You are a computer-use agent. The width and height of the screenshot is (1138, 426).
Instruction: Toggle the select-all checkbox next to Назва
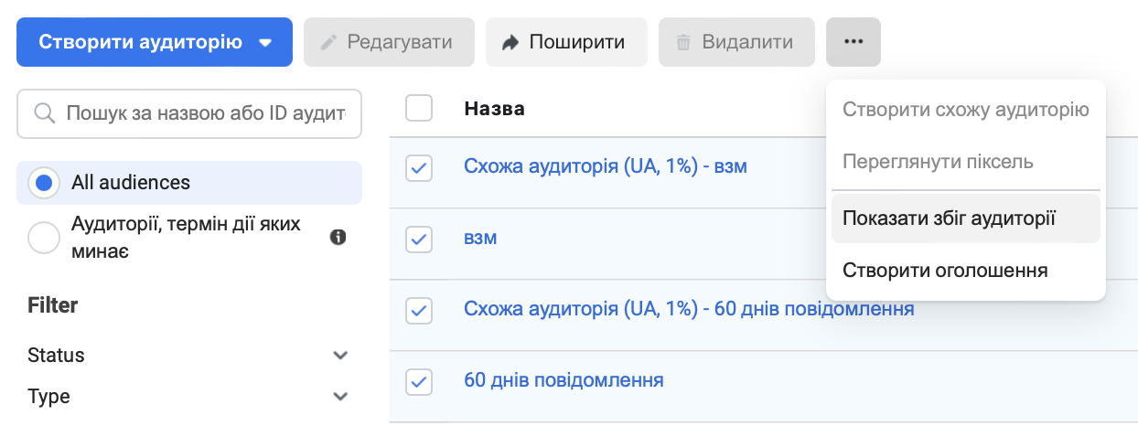419,109
